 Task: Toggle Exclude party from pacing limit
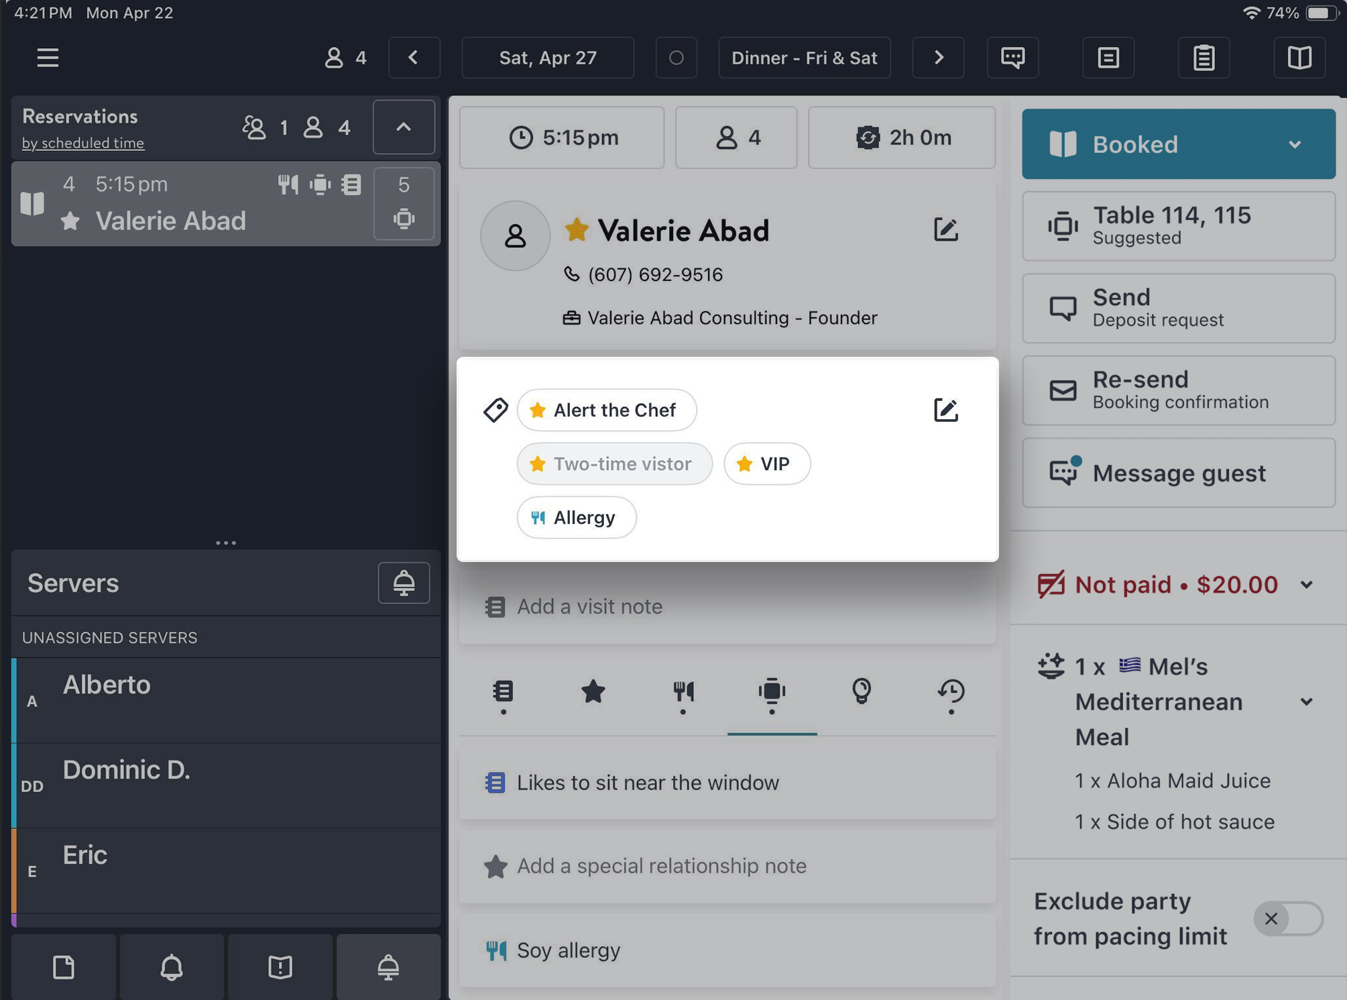pos(1288,918)
